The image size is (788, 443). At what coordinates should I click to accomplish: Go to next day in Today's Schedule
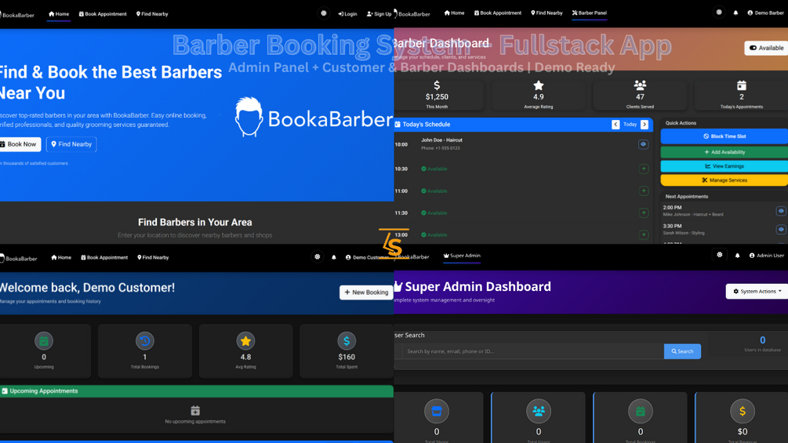645,125
